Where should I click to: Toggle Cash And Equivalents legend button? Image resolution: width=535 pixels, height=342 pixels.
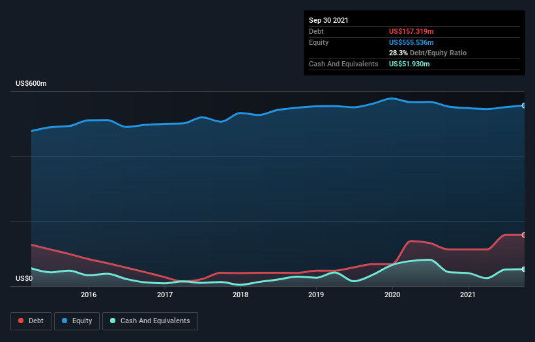150,321
